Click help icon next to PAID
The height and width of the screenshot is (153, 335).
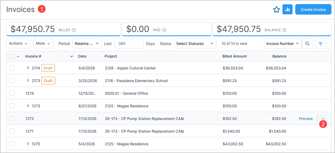(x=164, y=30)
